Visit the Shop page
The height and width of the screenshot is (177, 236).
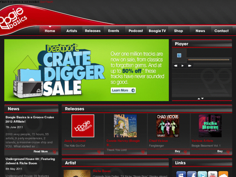coord(179,31)
